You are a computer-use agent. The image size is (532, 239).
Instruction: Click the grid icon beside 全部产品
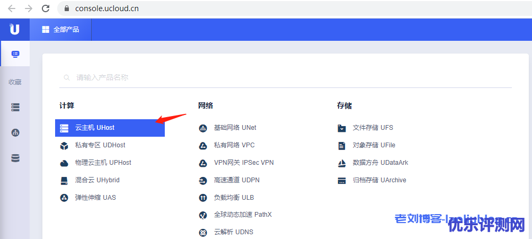point(46,30)
